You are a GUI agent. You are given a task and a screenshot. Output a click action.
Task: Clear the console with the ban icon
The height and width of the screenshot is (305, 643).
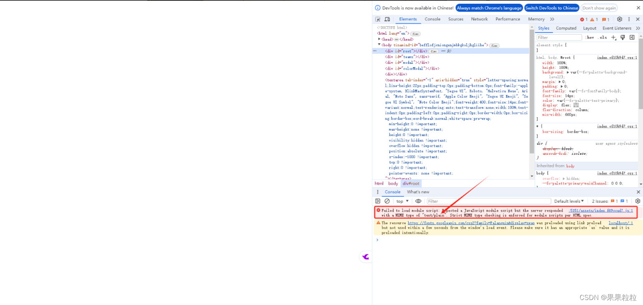tap(387, 201)
